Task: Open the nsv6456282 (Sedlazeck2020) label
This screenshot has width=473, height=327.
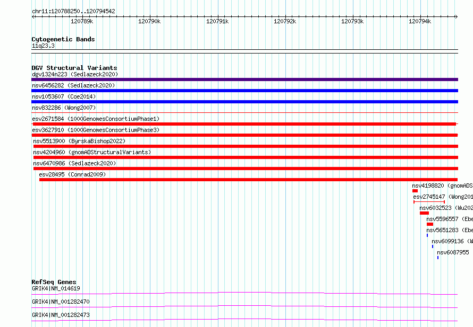Action: point(73,85)
